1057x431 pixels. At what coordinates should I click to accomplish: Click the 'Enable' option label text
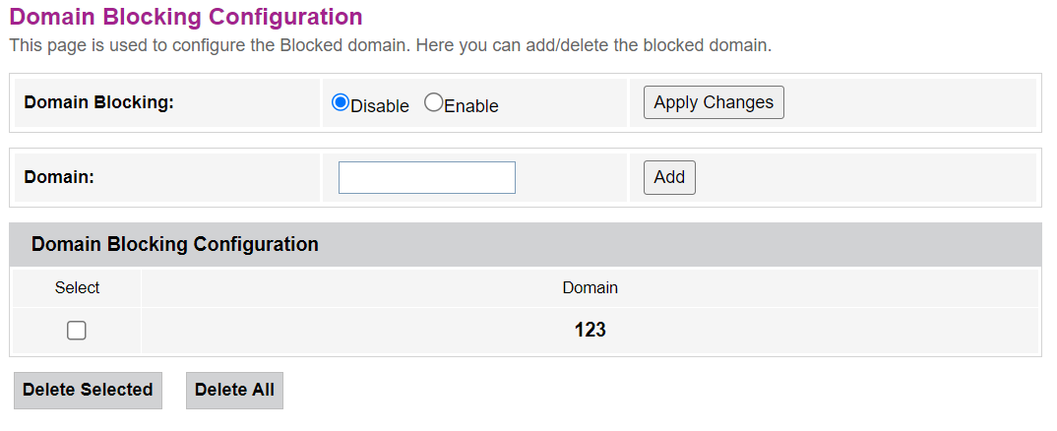[x=471, y=106]
